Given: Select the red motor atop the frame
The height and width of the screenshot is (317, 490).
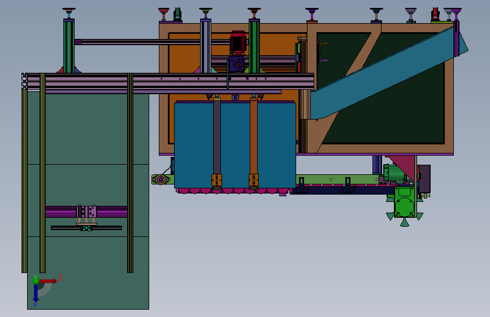Looking at the screenshot, I should pos(238,42).
